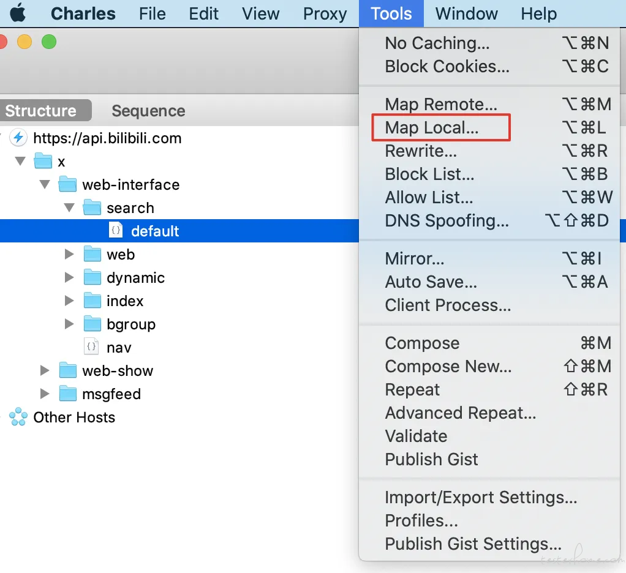Image resolution: width=626 pixels, height=573 pixels.
Task: Select the nav request in tree
Action: click(179, 346)
